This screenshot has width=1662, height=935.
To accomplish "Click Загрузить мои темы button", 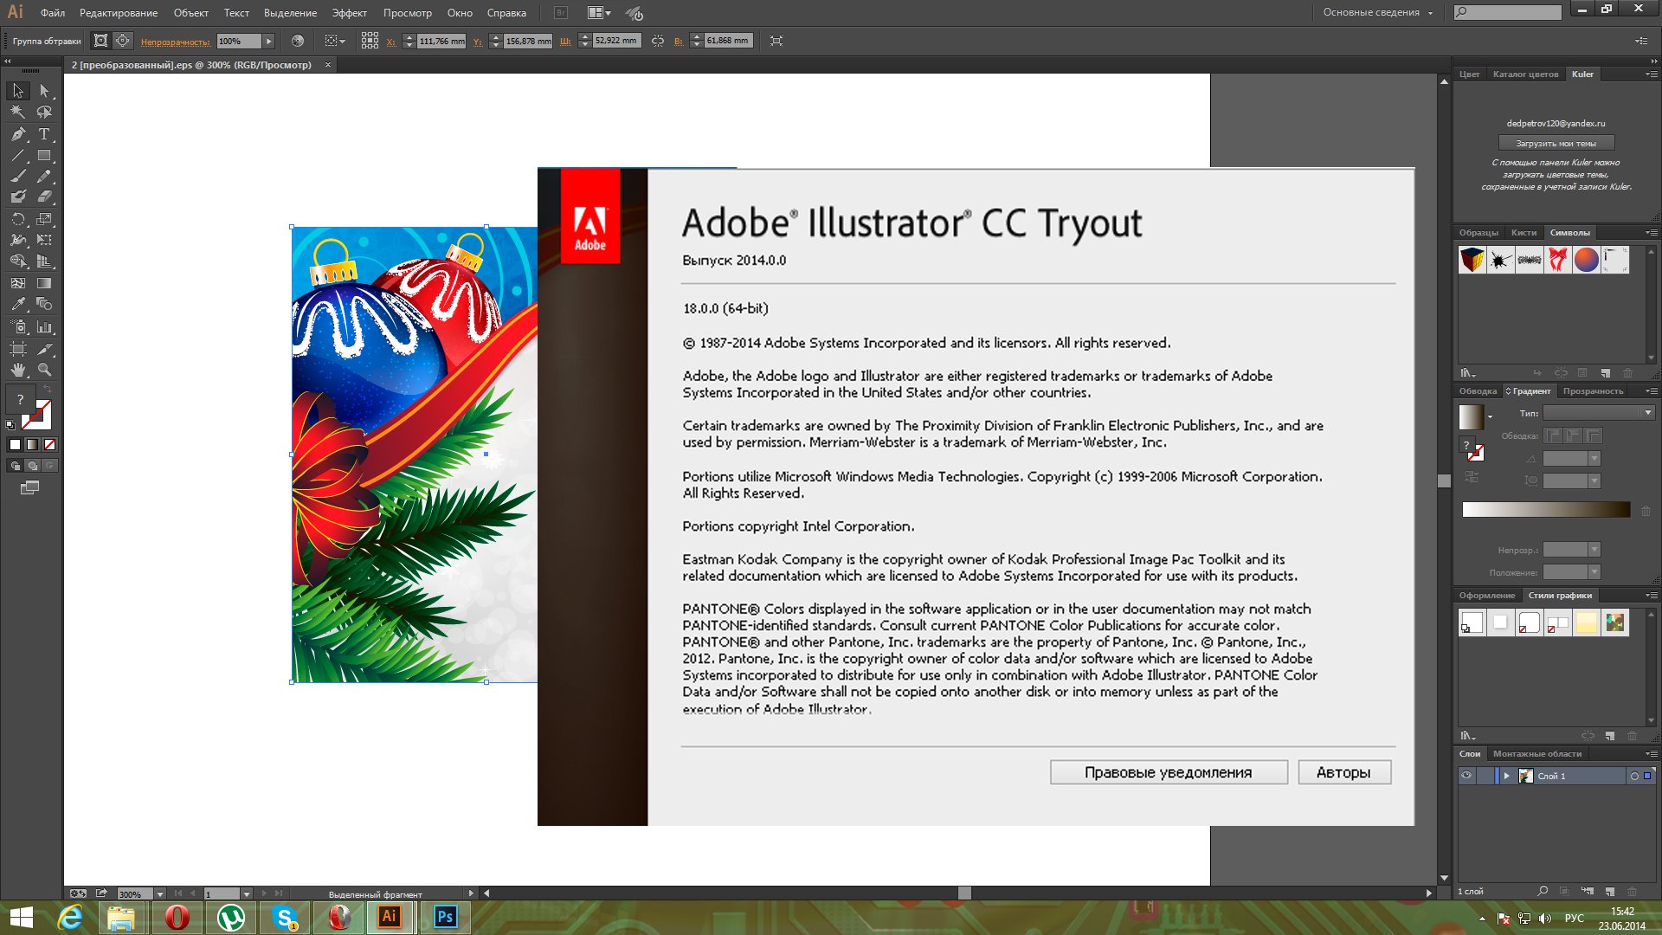I will click(x=1556, y=144).
